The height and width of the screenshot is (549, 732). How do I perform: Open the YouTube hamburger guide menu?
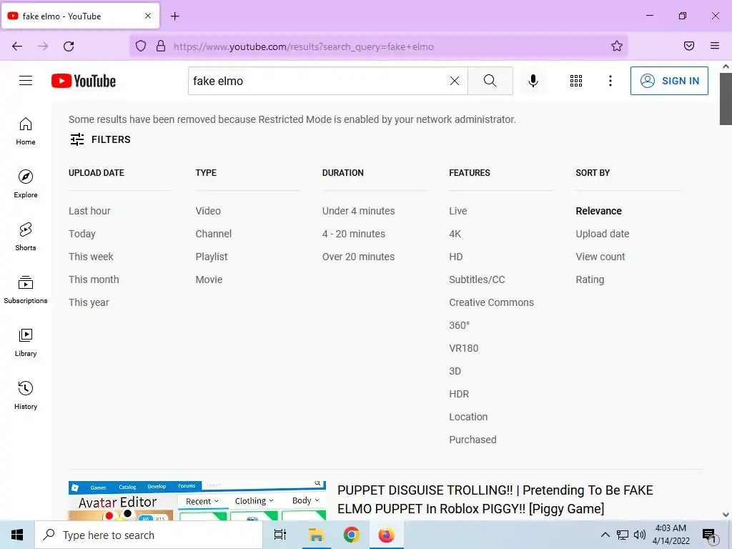pyautogui.click(x=26, y=81)
